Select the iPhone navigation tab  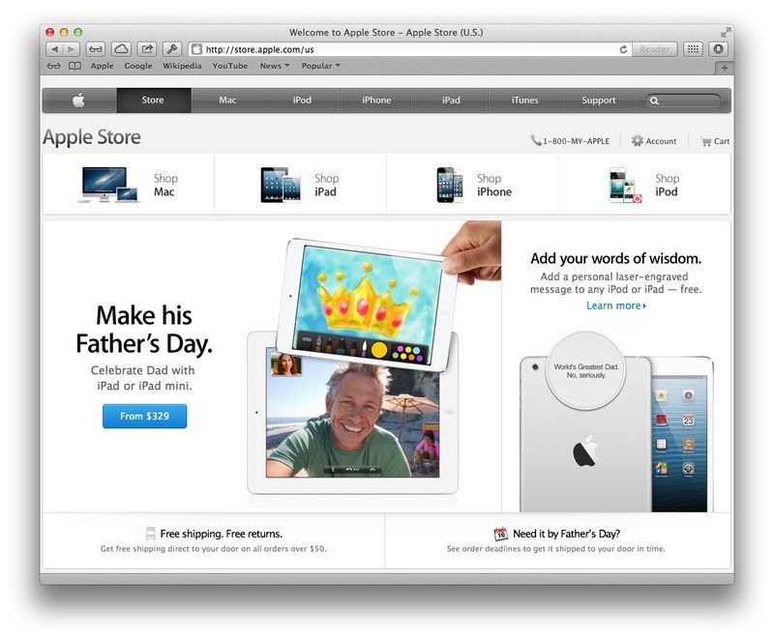(x=377, y=101)
